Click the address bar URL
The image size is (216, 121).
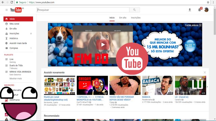coord(42,2)
